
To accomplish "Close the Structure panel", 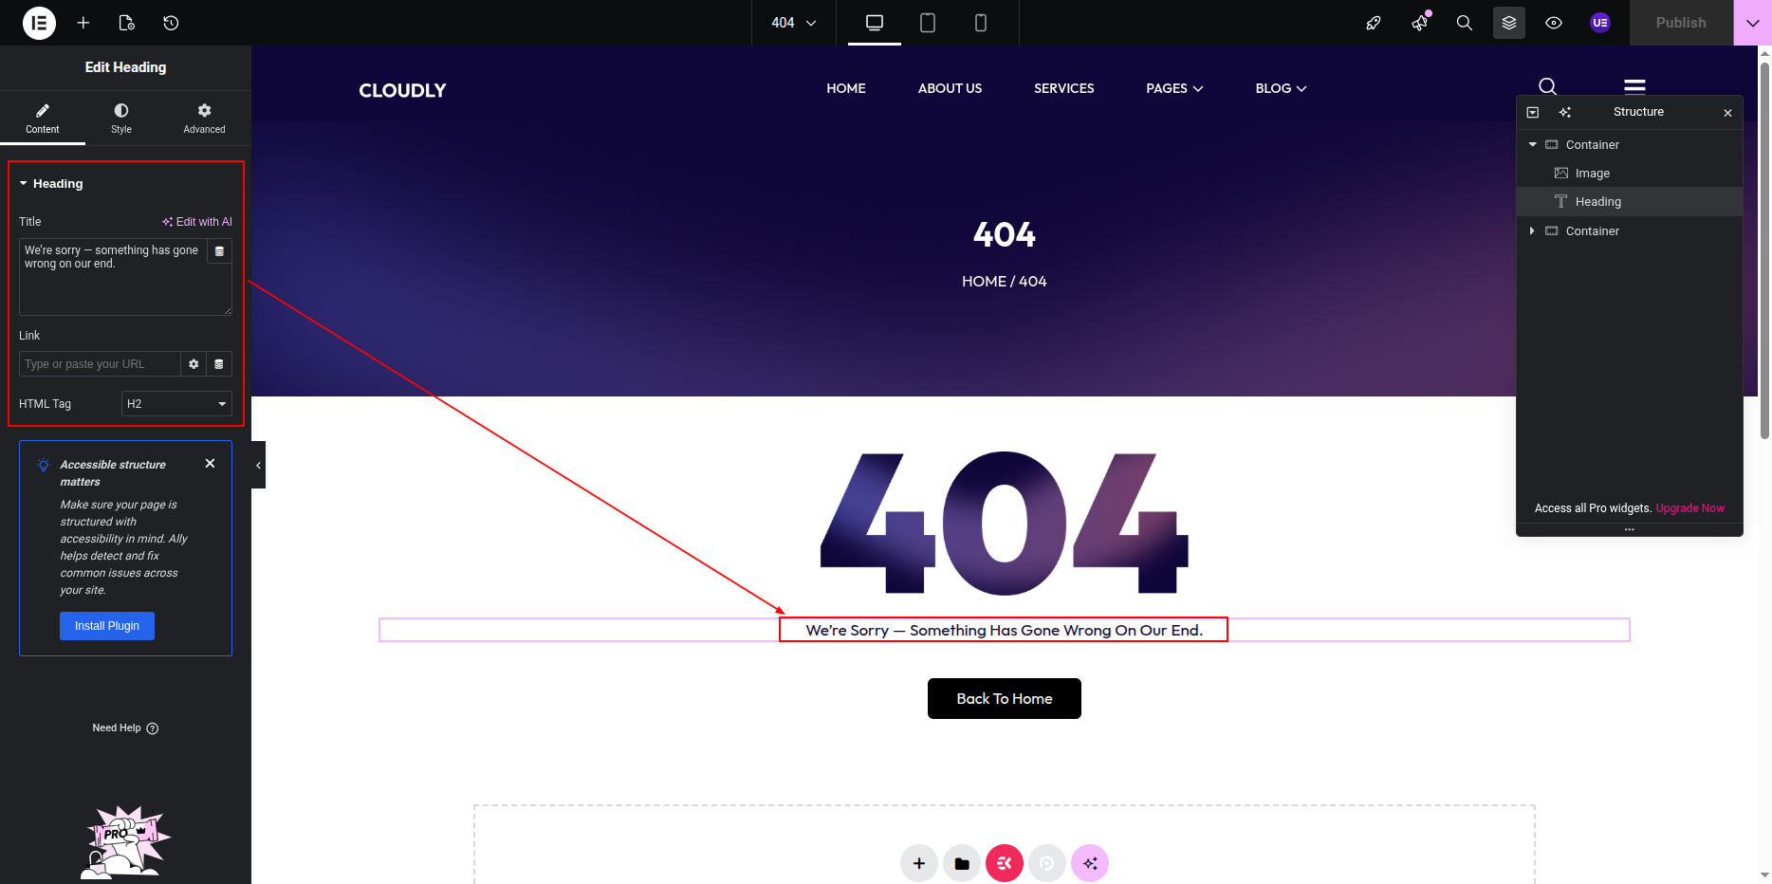I will 1727,113.
